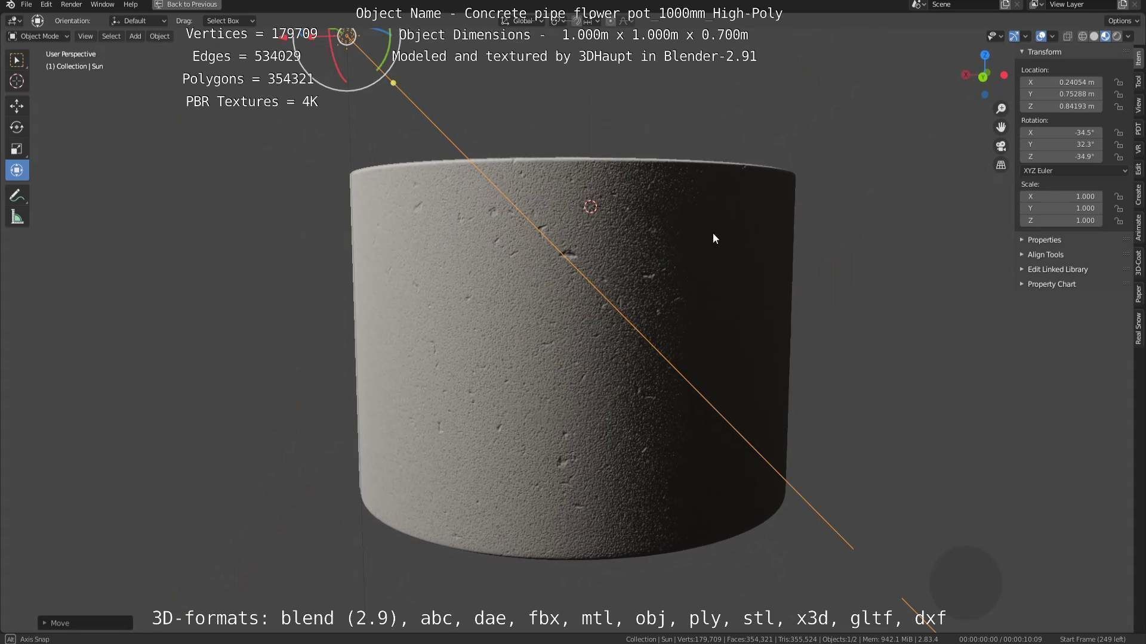Toggle lock for Location X
This screenshot has height=644, width=1146.
[1119, 82]
